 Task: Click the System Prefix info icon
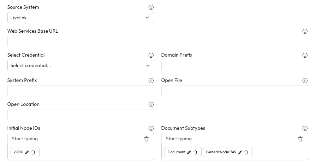pos(151,81)
